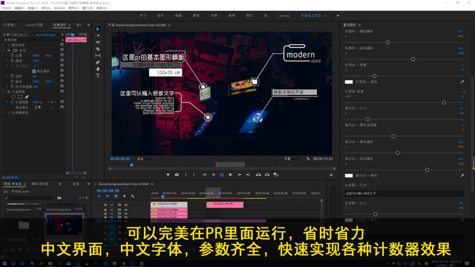Click leader line color swatch

[x=349, y=82]
